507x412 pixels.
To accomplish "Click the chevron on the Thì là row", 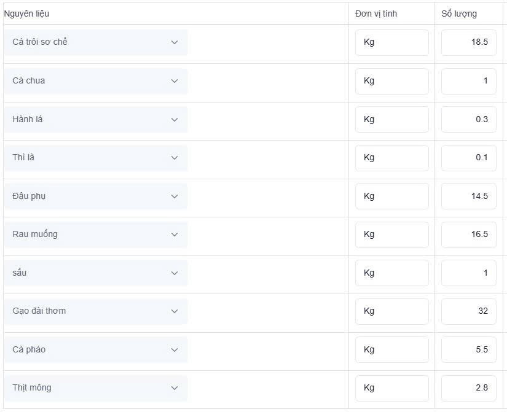I will (175, 158).
